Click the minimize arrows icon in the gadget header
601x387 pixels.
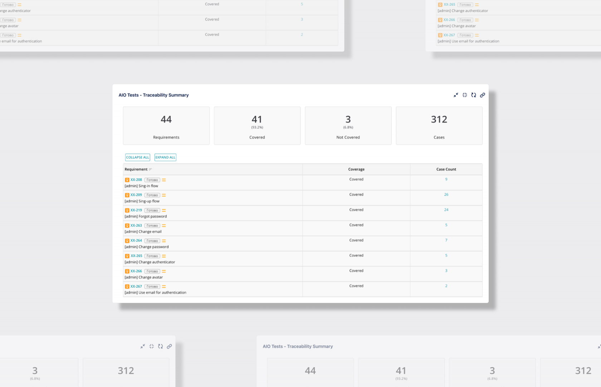point(456,95)
